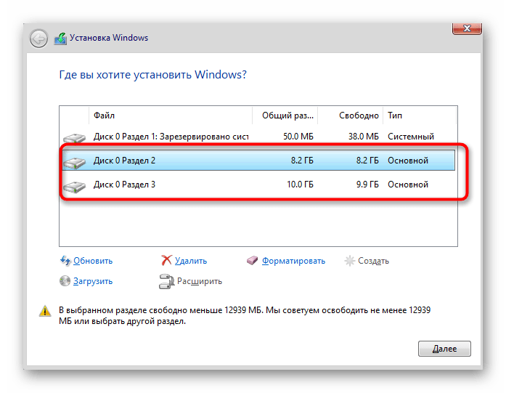Click drive icon for Диск 0 Раздел 2
The height and width of the screenshot is (393, 506).
75,162
